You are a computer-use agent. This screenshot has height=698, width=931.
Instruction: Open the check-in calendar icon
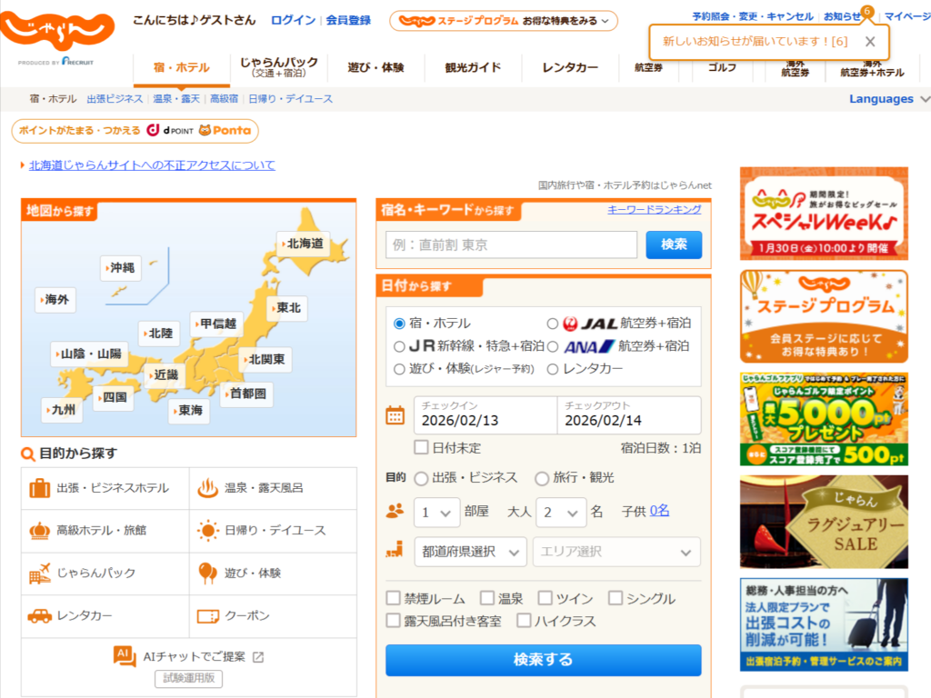395,416
